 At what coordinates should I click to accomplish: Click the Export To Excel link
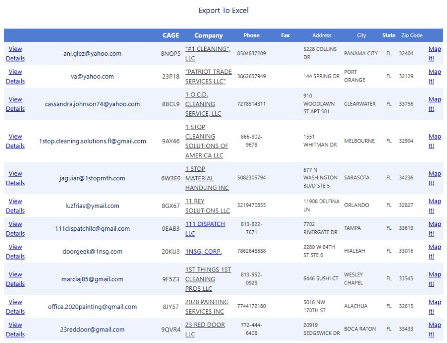click(223, 11)
